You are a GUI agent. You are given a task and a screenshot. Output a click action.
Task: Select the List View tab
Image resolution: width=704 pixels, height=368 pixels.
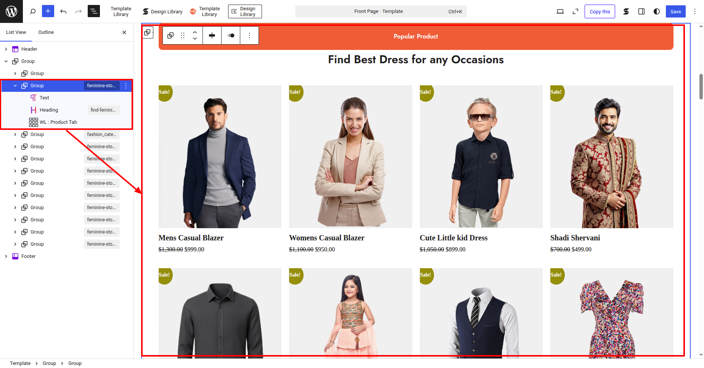point(16,32)
